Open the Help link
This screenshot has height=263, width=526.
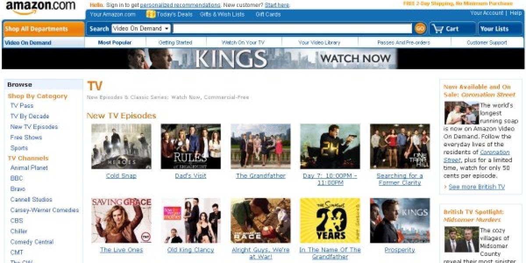pos(515,13)
